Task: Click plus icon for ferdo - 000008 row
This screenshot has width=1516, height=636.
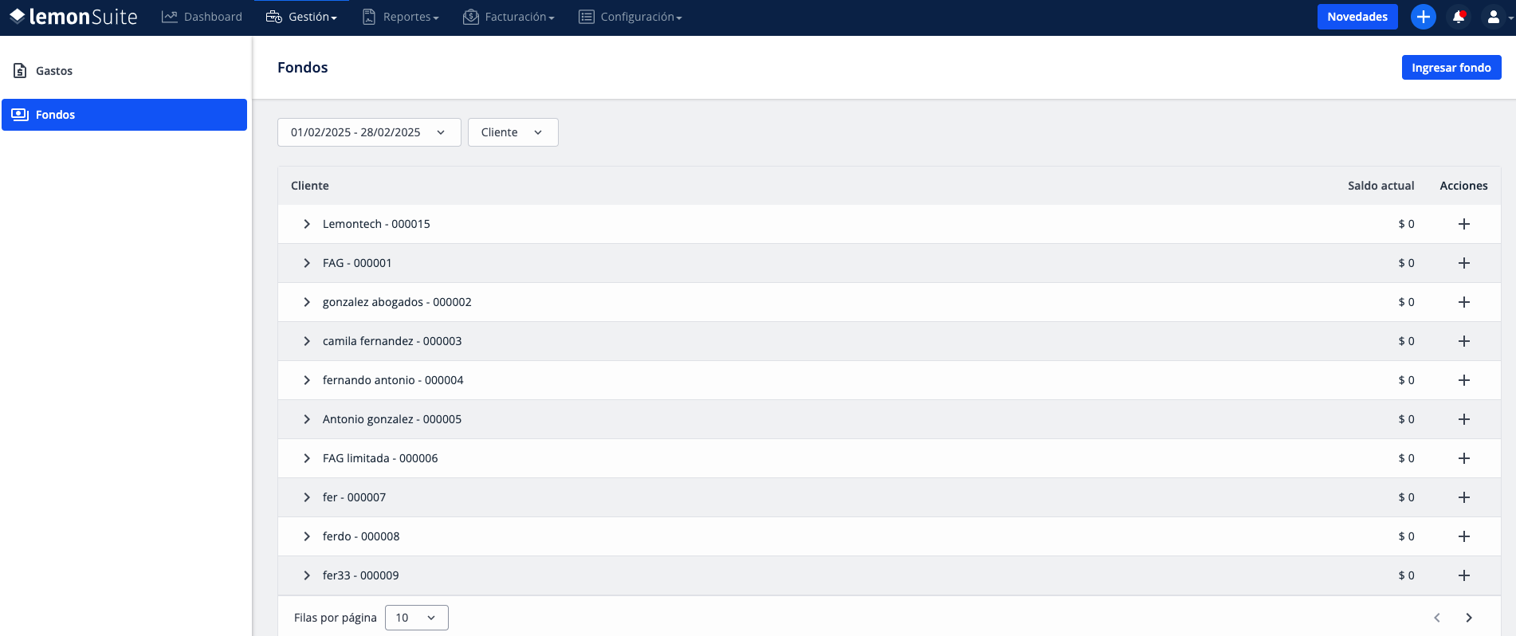Action: (x=1464, y=536)
